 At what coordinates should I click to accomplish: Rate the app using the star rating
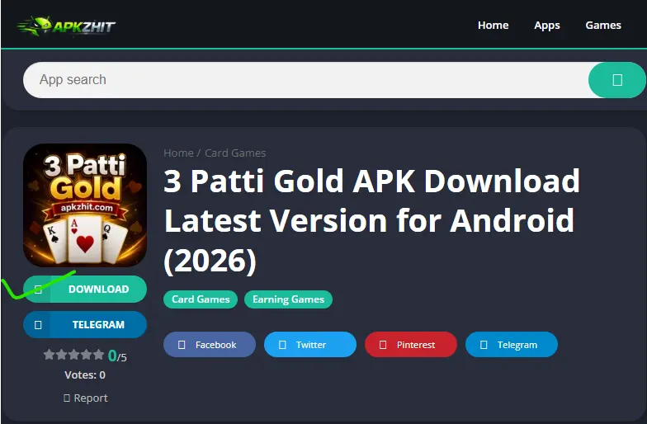[x=74, y=355]
